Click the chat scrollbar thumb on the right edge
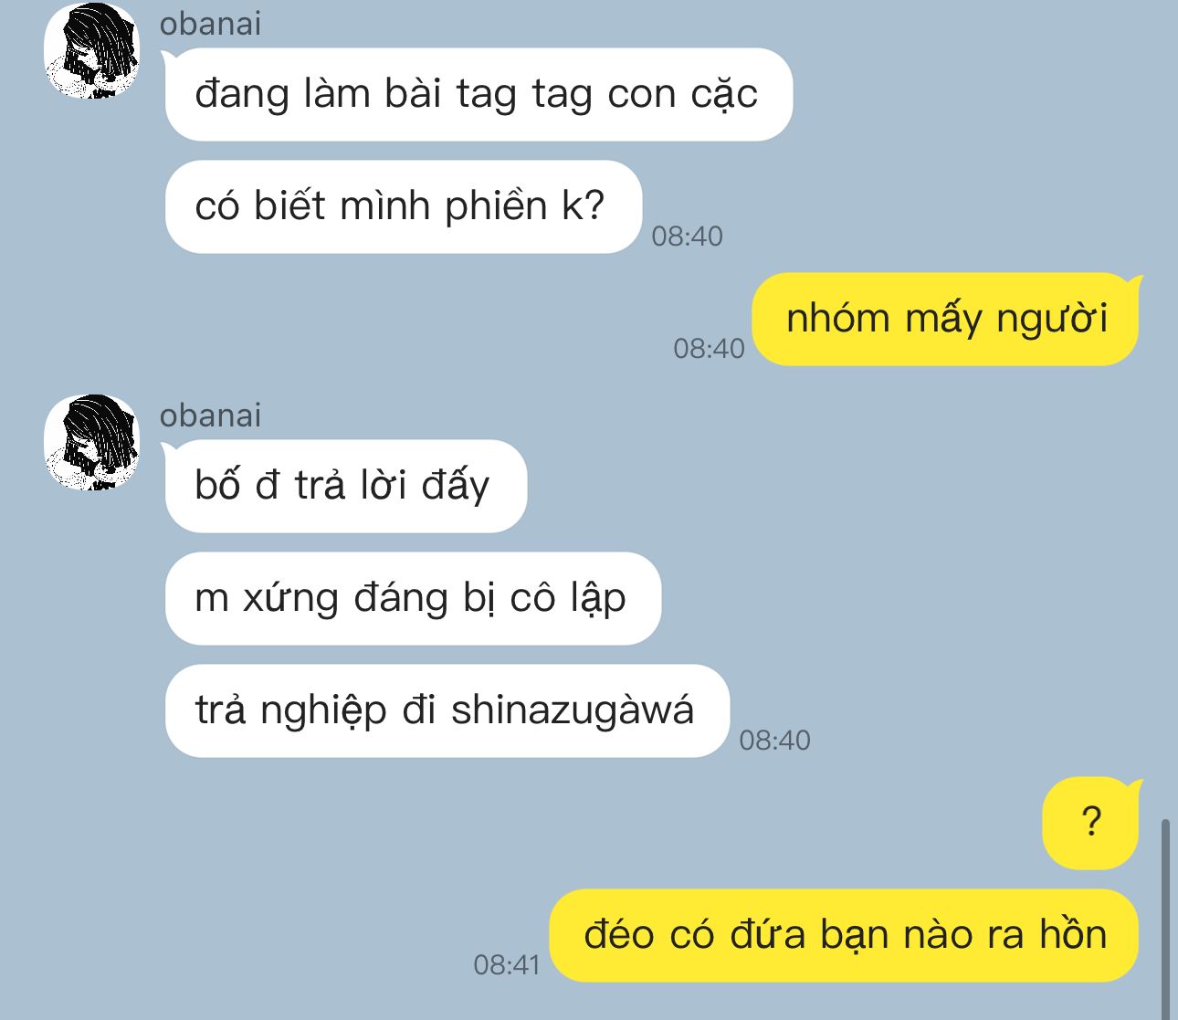The height and width of the screenshot is (1020, 1178). pyautogui.click(x=1165, y=920)
